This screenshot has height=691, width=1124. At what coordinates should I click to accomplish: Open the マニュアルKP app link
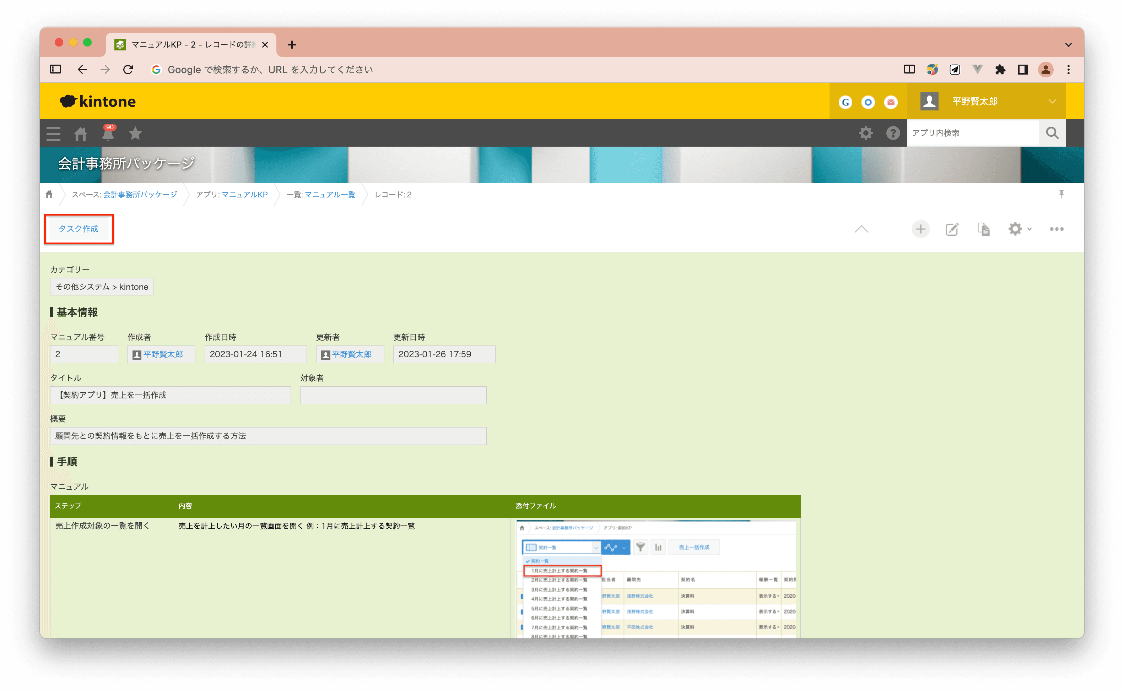point(244,195)
